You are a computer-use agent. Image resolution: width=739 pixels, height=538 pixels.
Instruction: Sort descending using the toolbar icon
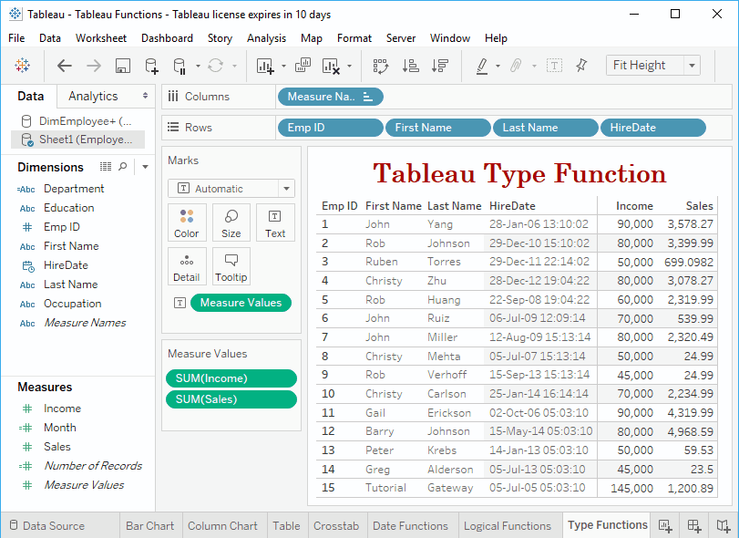440,65
